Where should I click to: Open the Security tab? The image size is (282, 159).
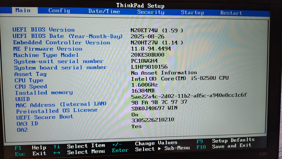(151, 12)
